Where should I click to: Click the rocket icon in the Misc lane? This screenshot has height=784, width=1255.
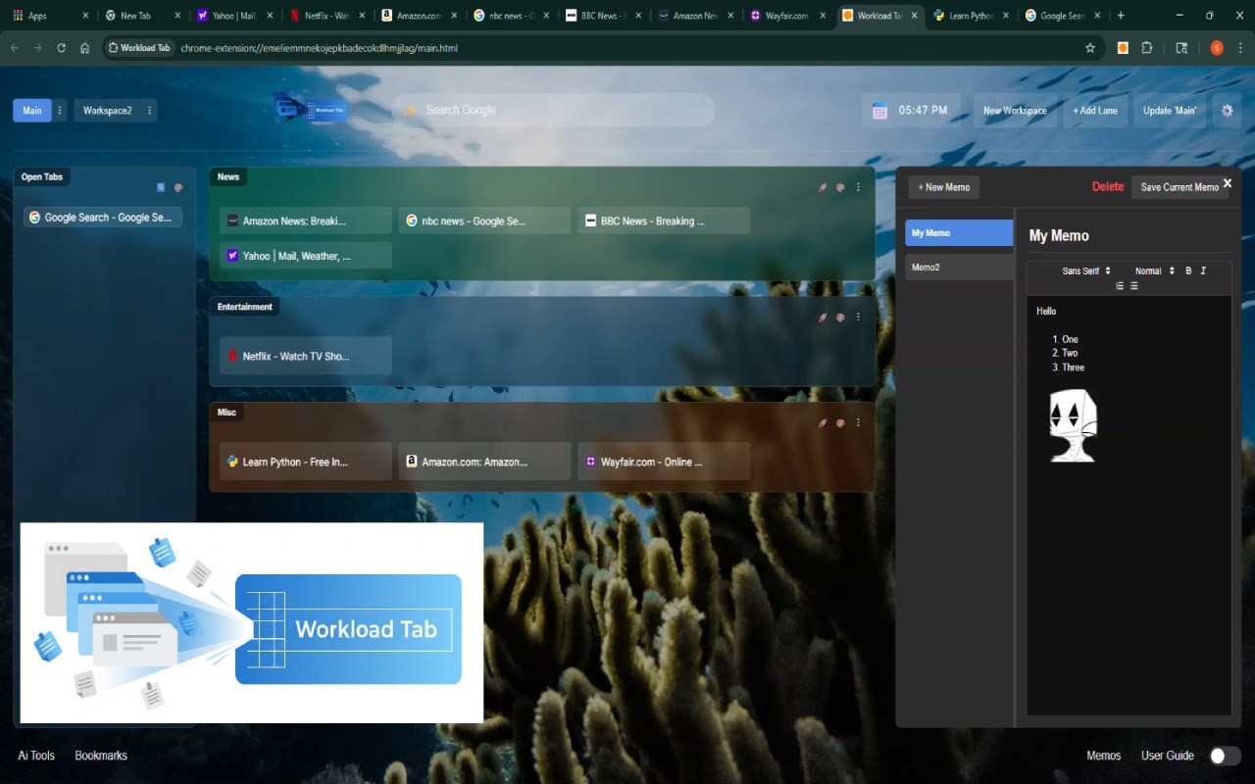tap(823, 423)
